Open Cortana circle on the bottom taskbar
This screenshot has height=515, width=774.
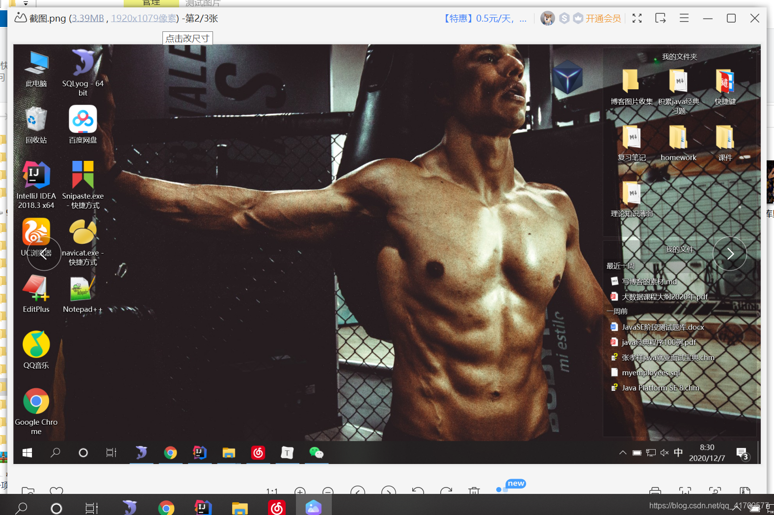56,508
